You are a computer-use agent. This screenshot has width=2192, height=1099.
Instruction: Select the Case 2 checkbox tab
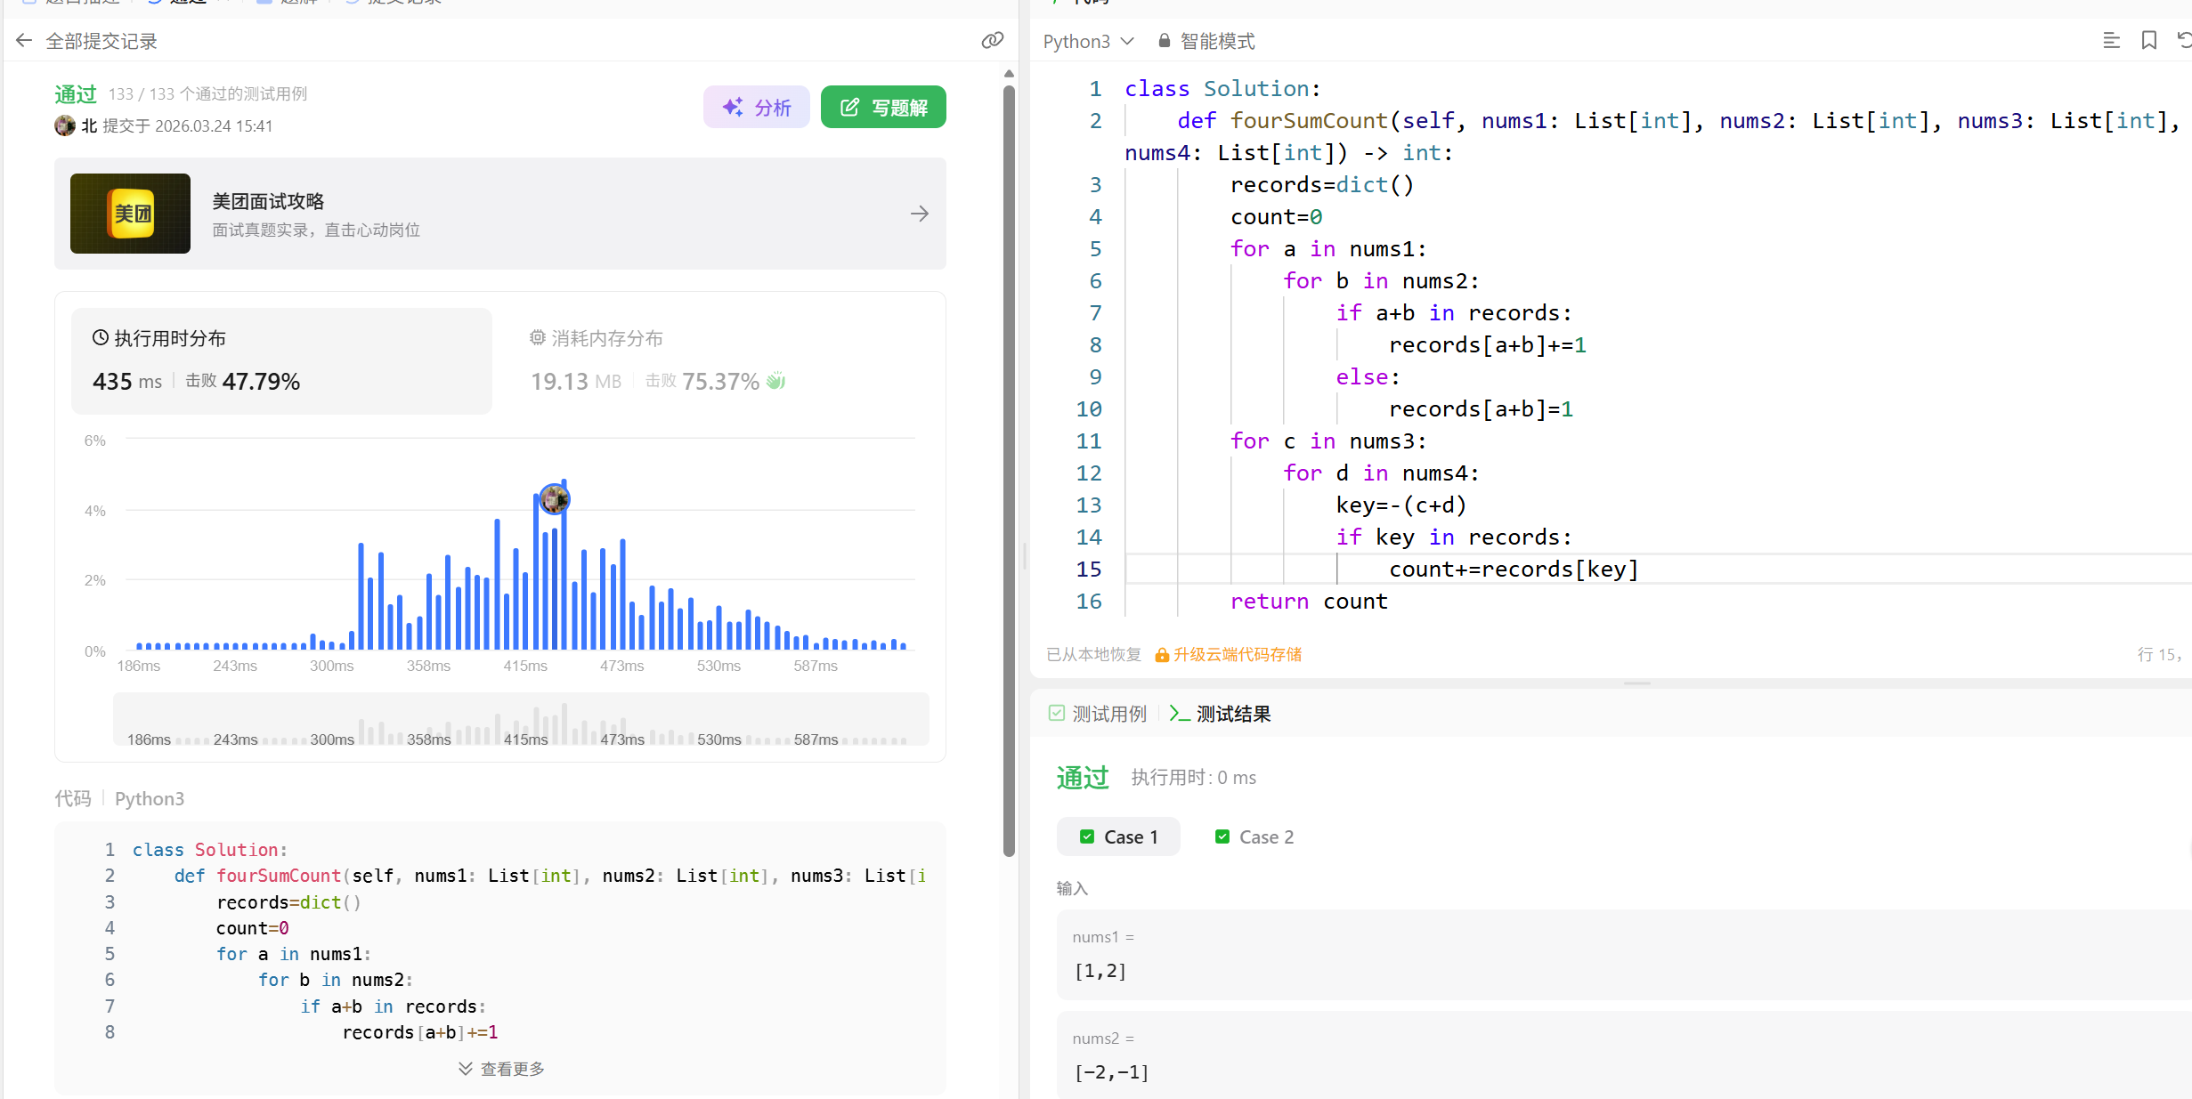click(x=1254, y=836)
